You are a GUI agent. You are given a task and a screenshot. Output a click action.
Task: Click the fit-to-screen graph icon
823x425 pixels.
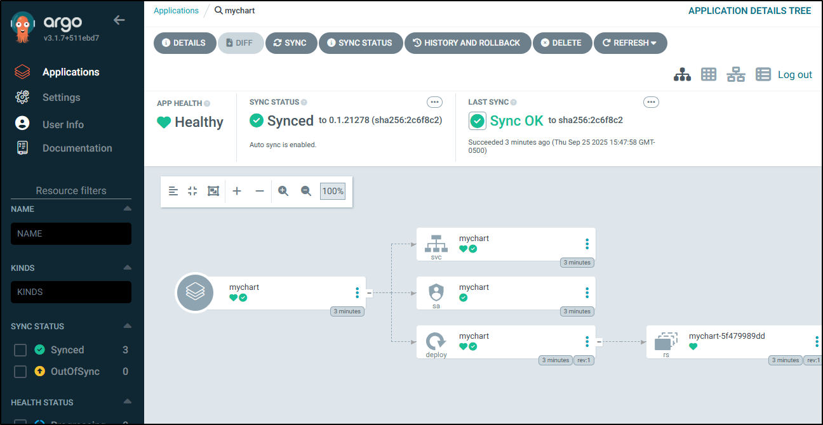[213, 191]
